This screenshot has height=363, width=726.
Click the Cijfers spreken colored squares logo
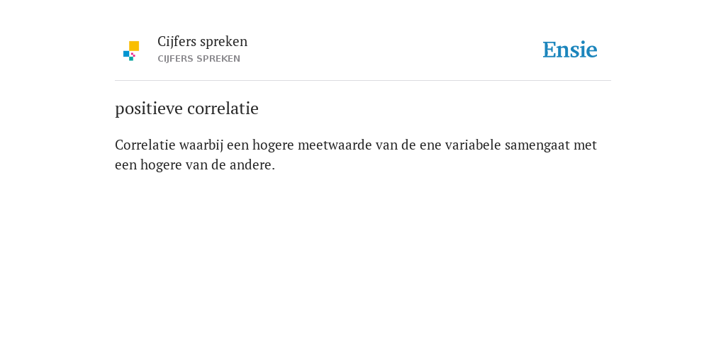coord(131,51)
